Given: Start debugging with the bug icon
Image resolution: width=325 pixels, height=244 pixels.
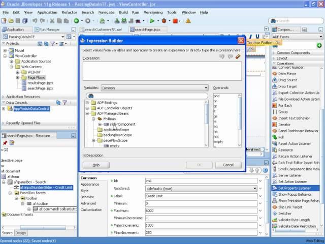Looking at the screenshot, I should pos(164,21).
